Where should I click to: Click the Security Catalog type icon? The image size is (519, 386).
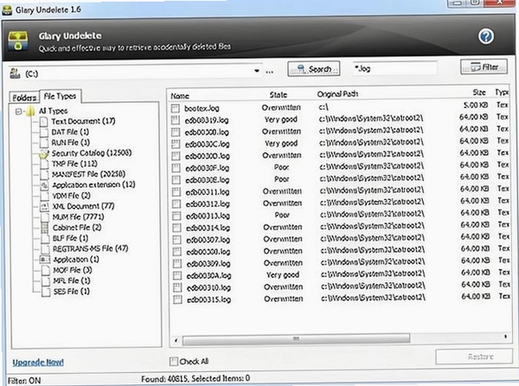pyautogui.click(x=44, y=153)
